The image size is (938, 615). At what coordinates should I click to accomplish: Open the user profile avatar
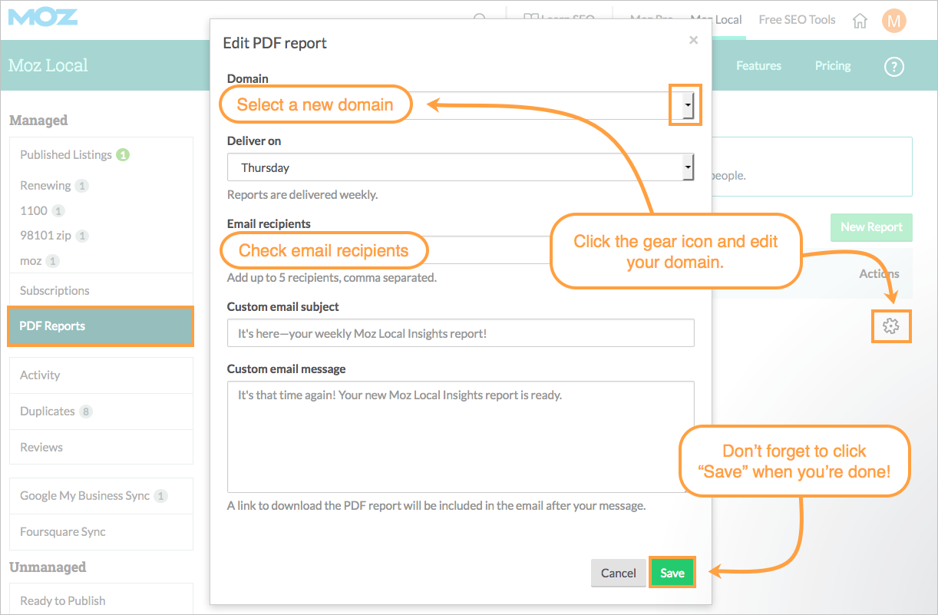coord(893,21)
